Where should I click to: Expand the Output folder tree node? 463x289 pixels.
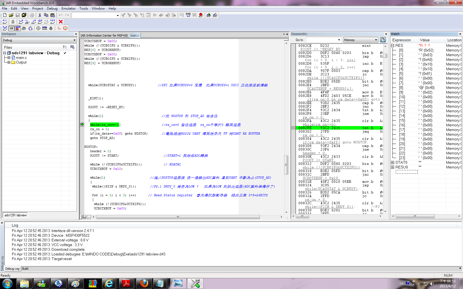[x=9, y=62]
